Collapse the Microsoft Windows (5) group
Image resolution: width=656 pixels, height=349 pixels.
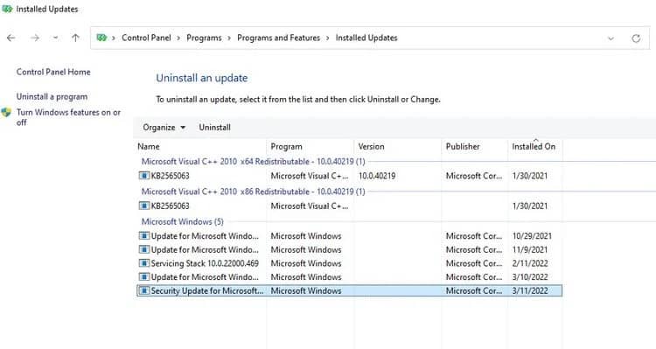(x=183, y=222)
